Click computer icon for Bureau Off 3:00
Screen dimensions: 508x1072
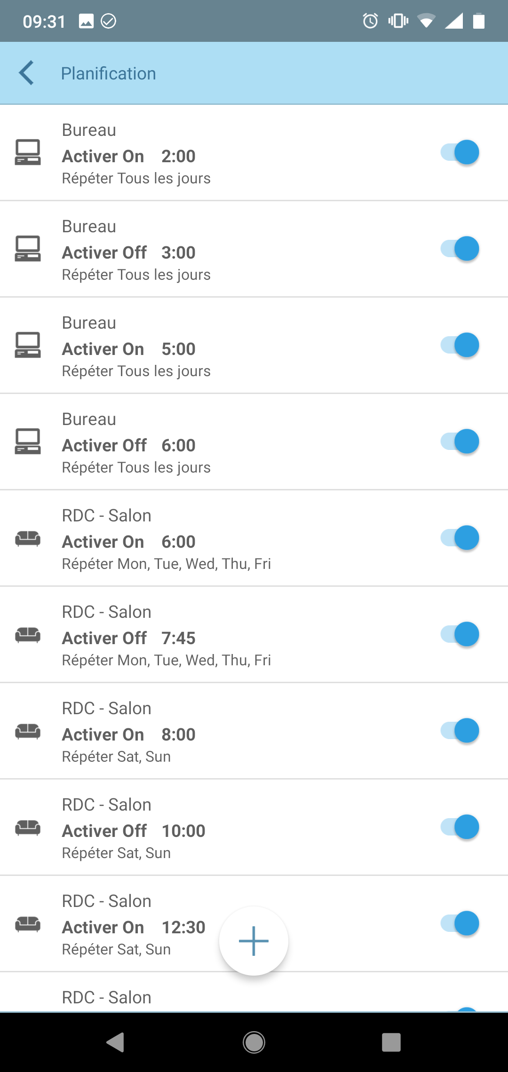28,249
